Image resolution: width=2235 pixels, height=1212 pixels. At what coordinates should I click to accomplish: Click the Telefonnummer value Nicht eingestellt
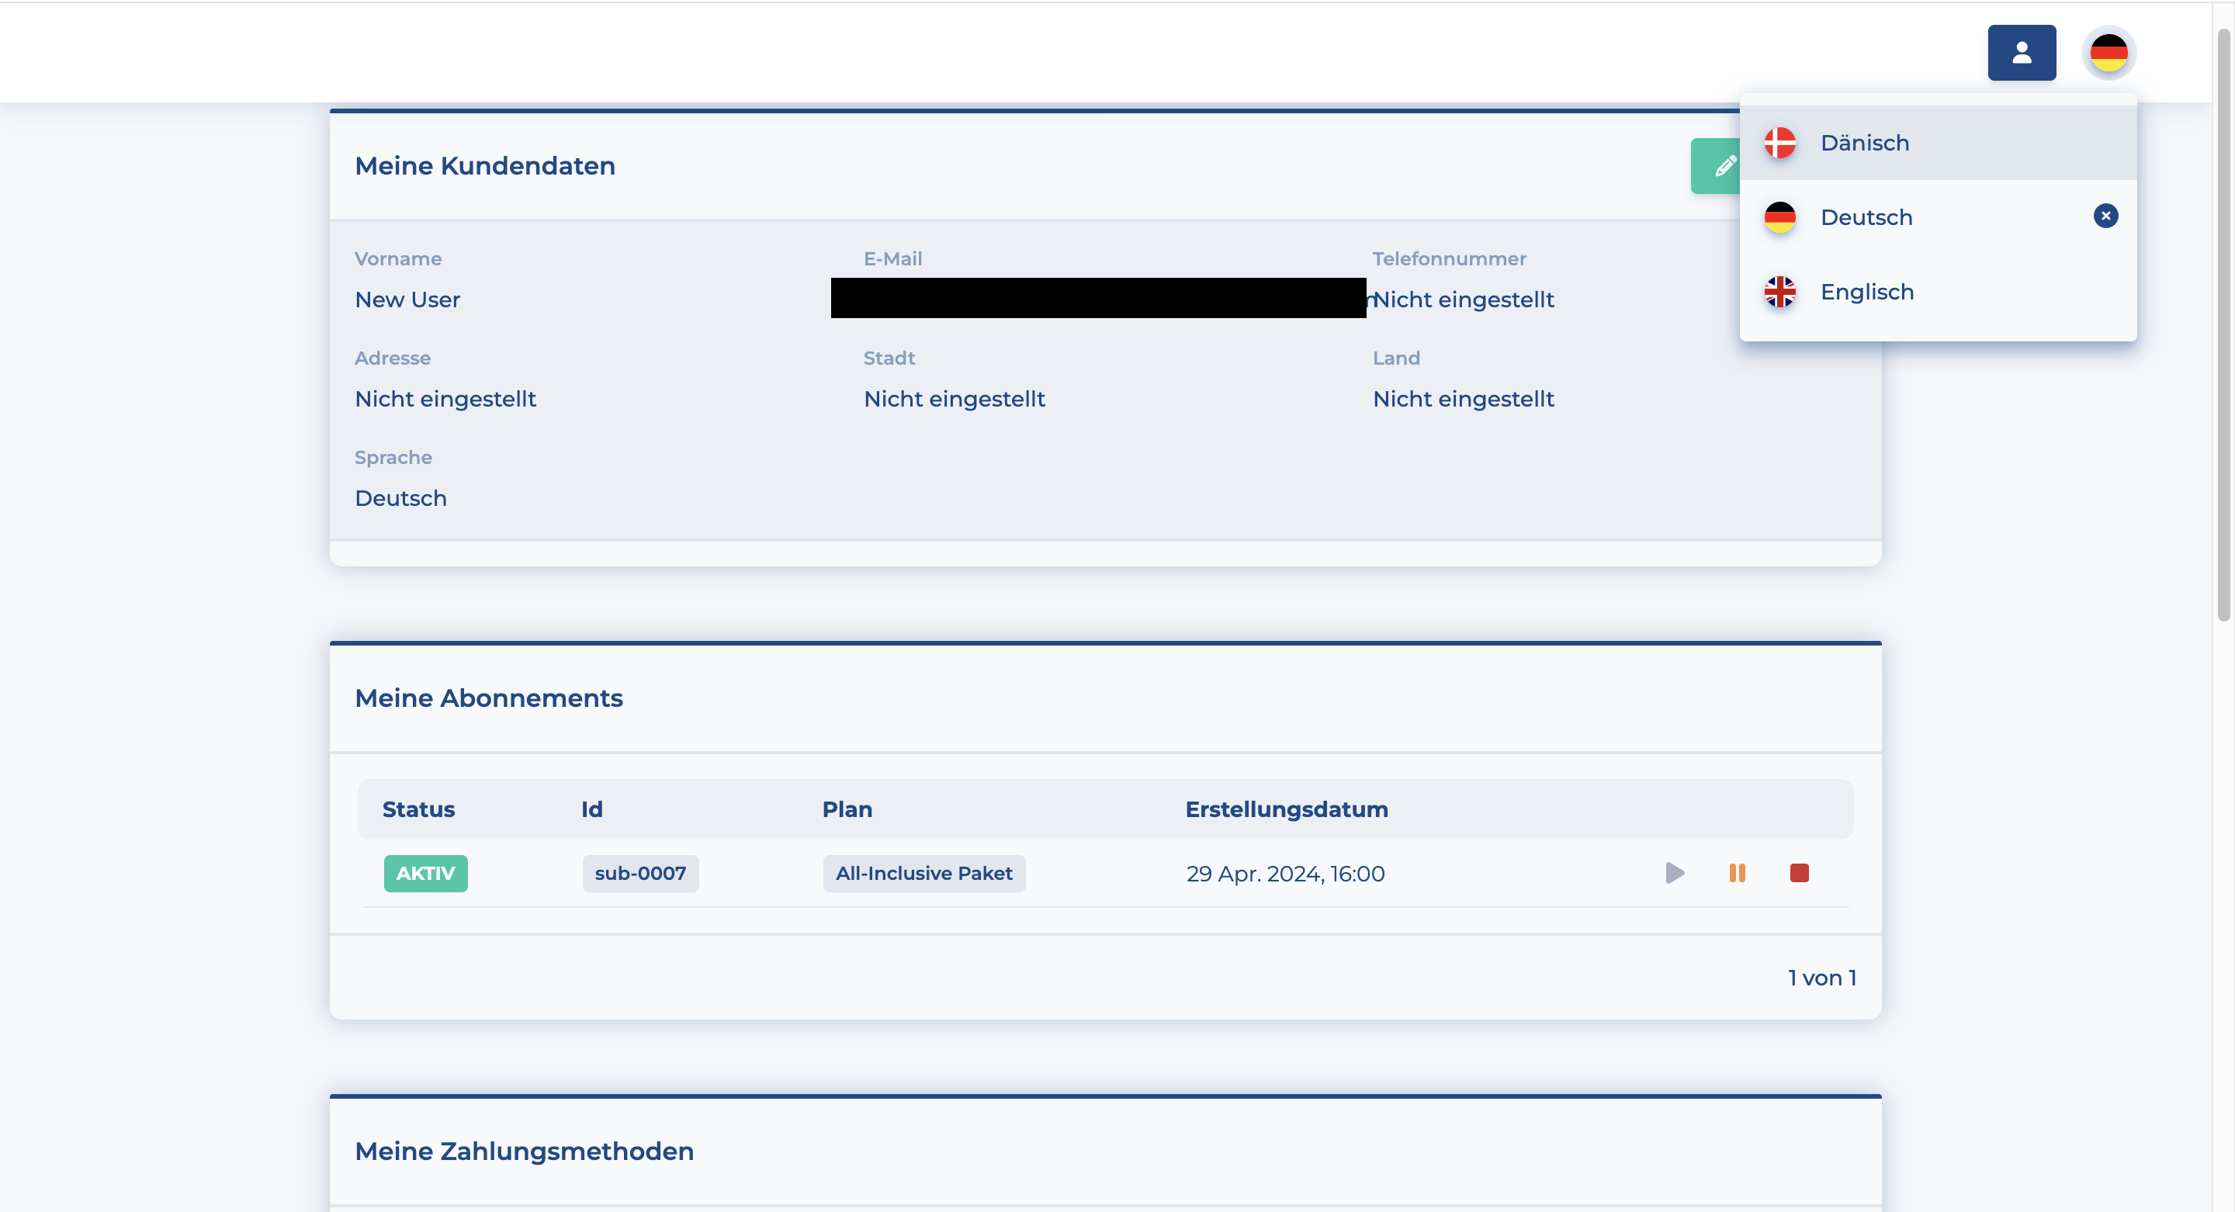[1464, 300]
